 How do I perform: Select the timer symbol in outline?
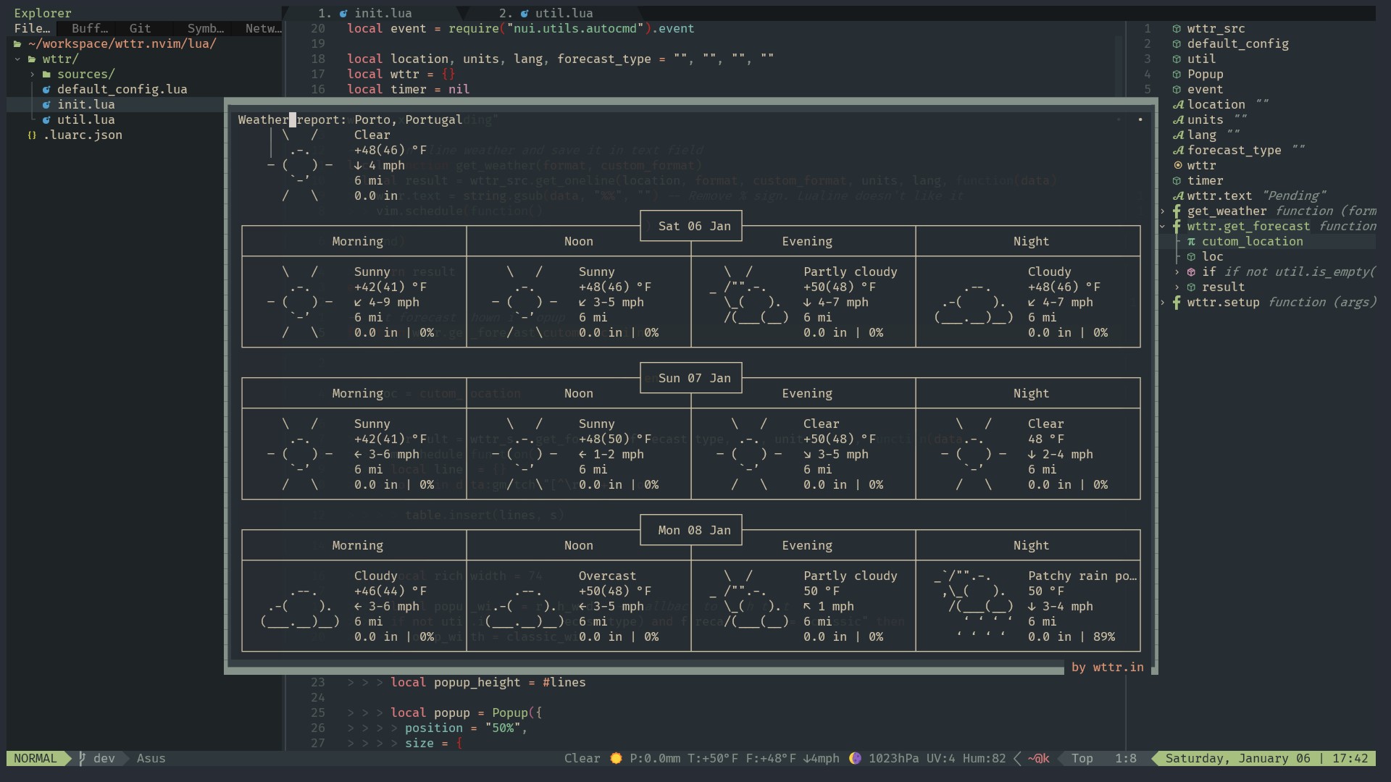[x=1205, y=181]
